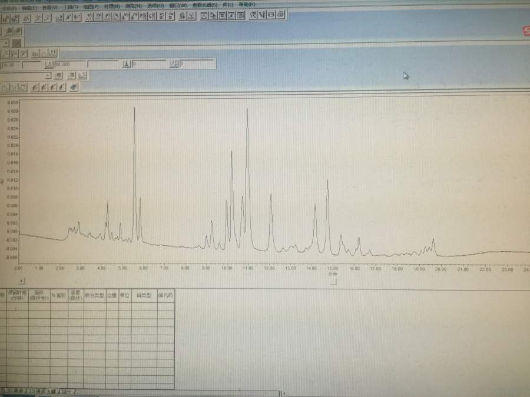Open the small dropdown under the second toolbar row
Image resolution: width=530 pixels, height=397 pixels.
coord(6,43)
